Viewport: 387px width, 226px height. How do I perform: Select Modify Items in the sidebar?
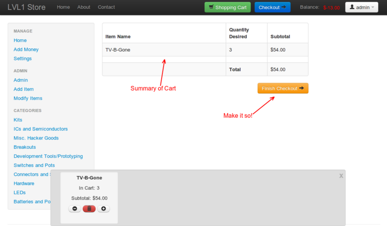click(x=28, y=99)
